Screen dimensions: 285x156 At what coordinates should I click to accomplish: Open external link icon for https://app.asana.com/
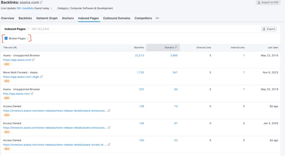coord(33,60)
